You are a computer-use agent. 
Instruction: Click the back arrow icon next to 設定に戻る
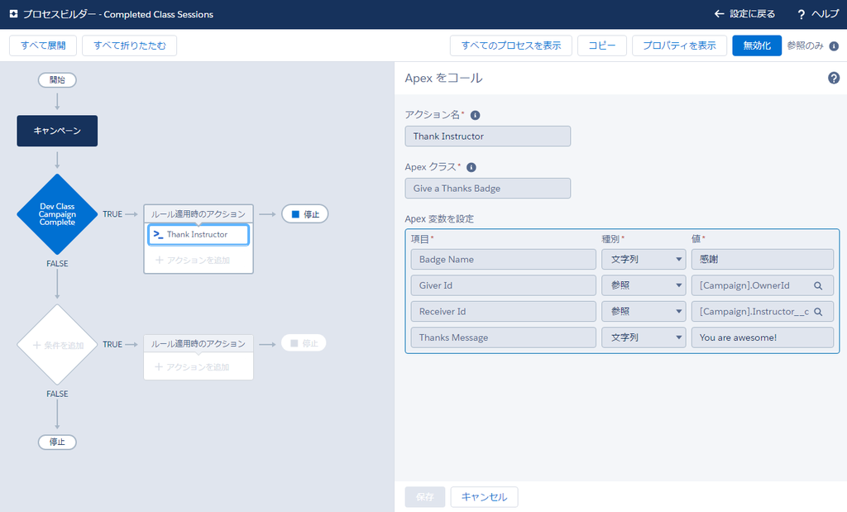[x=719, y=14]
